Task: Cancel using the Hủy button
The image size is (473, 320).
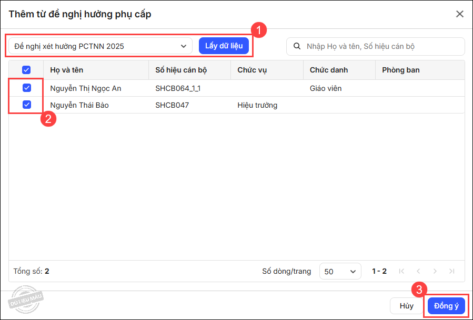Action: 406,306
